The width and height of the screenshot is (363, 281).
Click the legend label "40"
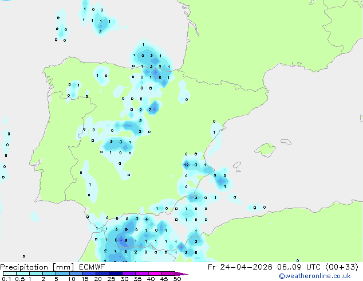(x=151, y=279)
